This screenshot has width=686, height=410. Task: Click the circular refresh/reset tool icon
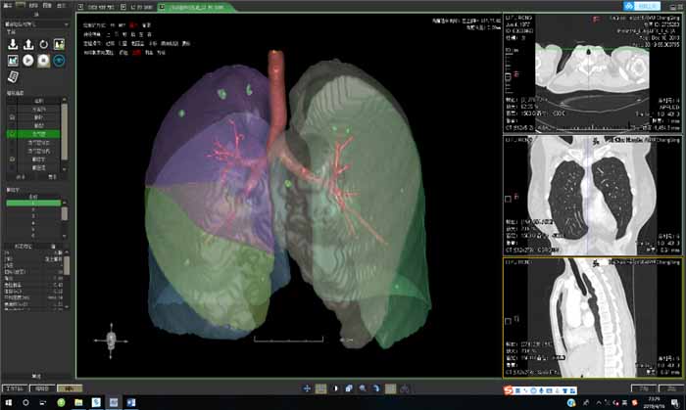pyautogui.click(x=43, y=43)
